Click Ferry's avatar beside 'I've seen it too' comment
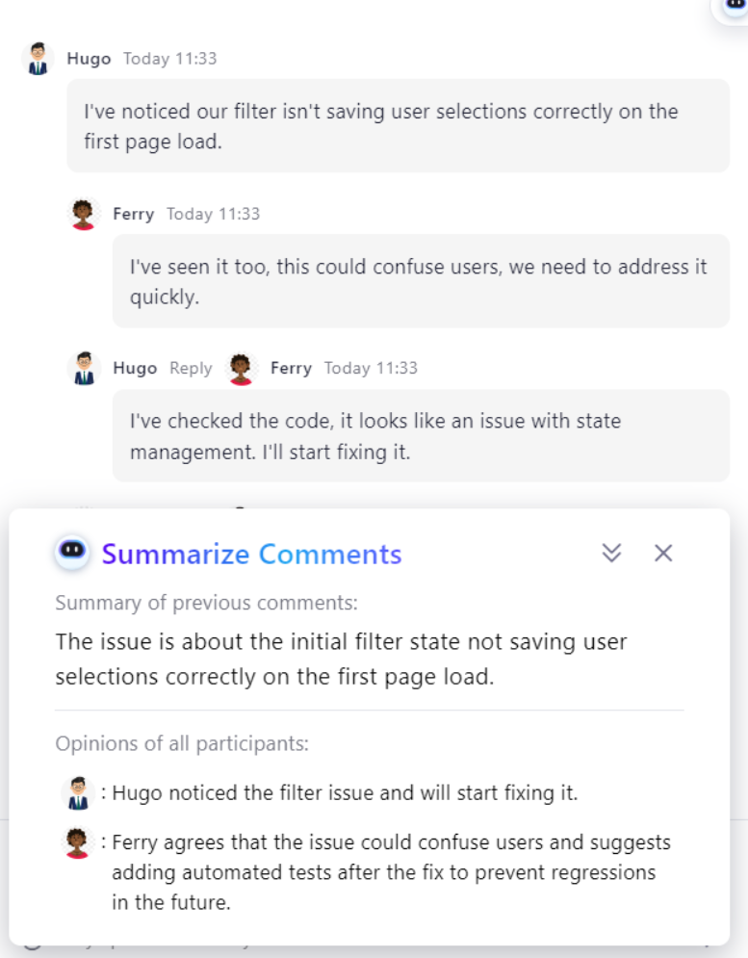The width and height of the screenshot is (748, 958). pos(85,214)
